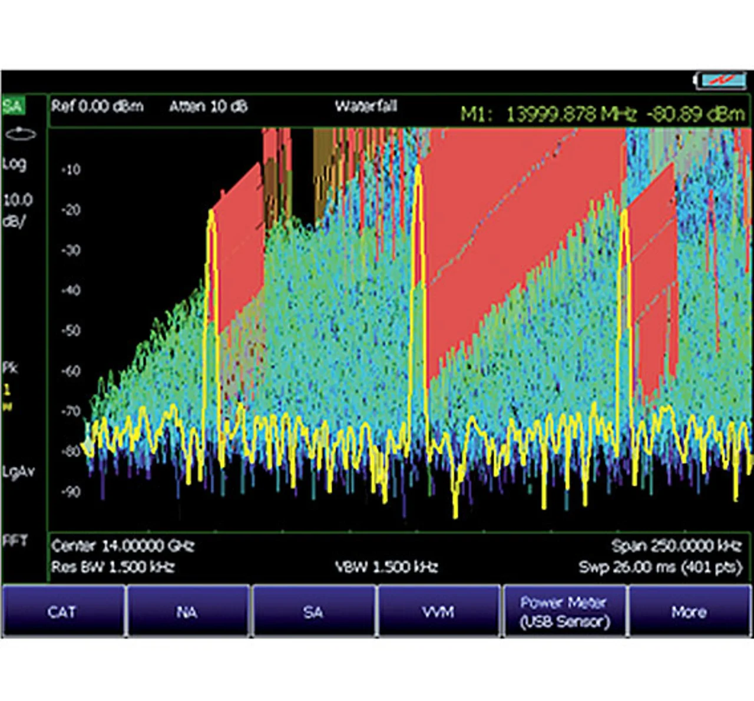Click the continuous sweep loop icon
The width and height of the screenshot is (754, 701).
[x=20, y=134]
